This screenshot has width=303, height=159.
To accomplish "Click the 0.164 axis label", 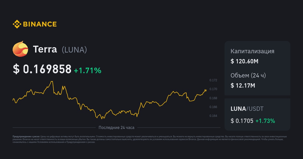I will click(x=213, y=116).
